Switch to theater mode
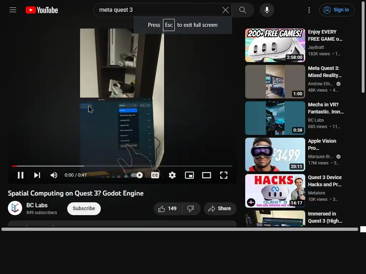Screen dimensions: 366x274 (x=206, y=175)
